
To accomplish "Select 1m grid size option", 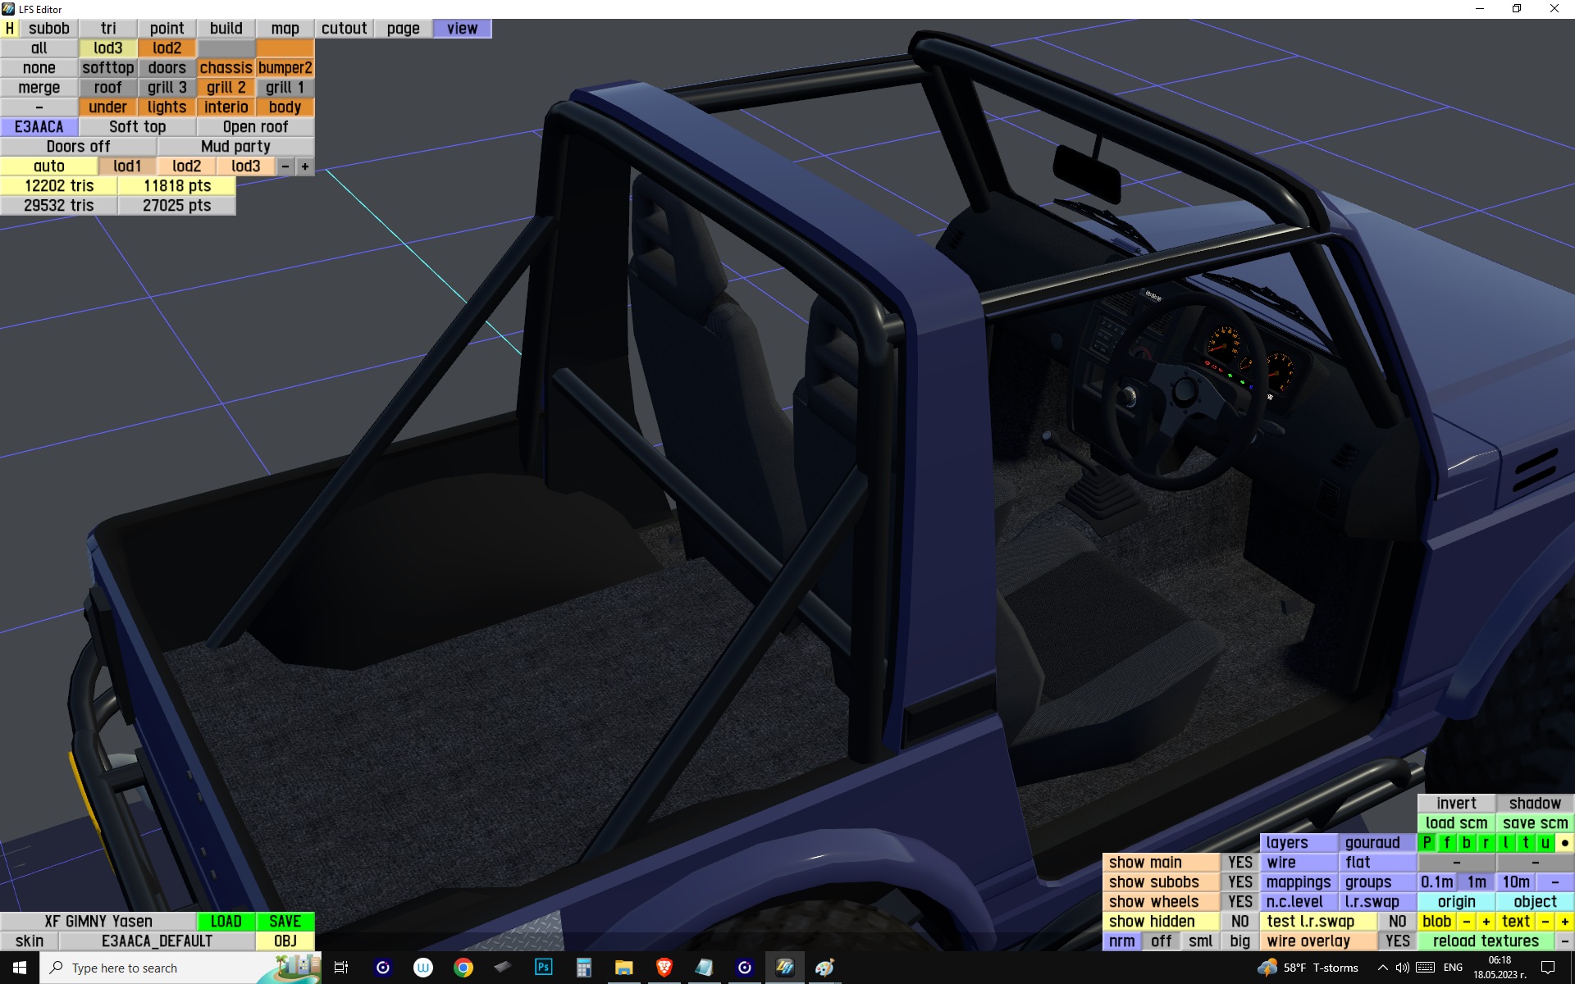I will pos(1477,881).
